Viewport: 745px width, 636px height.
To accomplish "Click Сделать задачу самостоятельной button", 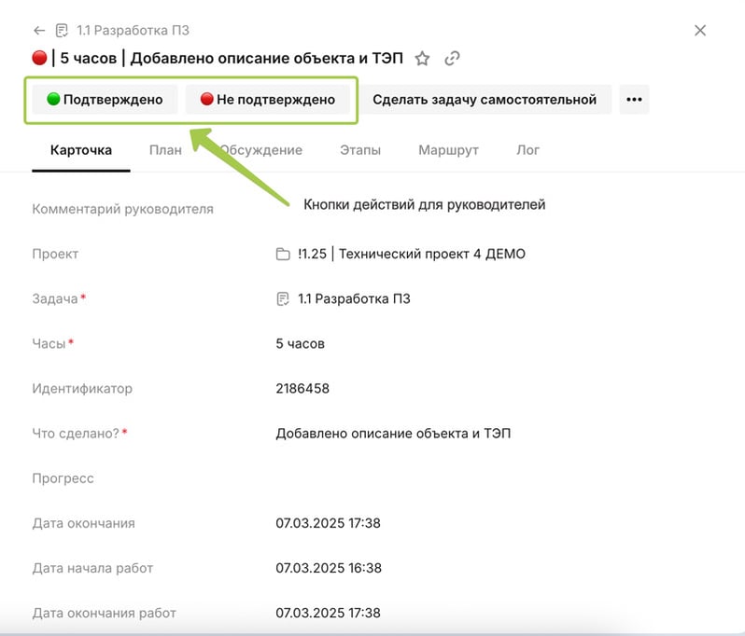I will click(485, 99).
